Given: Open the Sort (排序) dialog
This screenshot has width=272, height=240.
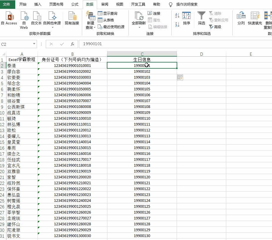Looking at the screenshot, I should coord(187,18).
